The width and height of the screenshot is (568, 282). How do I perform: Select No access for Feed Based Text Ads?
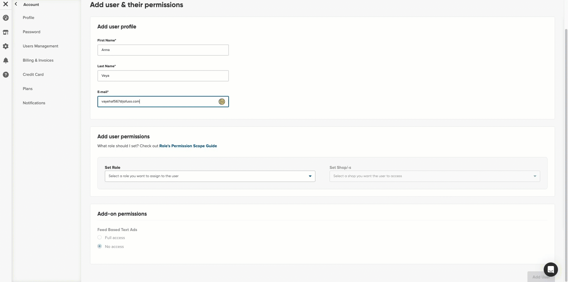pyautogui.click(x=100, y=246)
